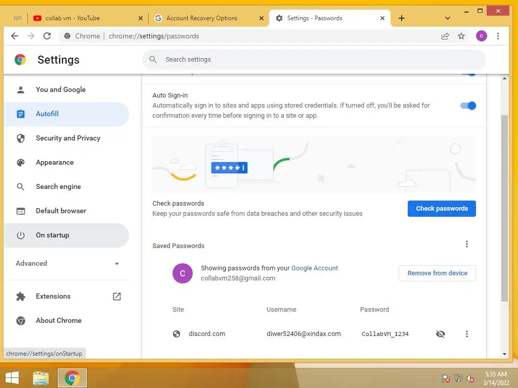The image size is (518, 388).
Task: Open the tab search dropdown chevron
Action: click(447, 18)
